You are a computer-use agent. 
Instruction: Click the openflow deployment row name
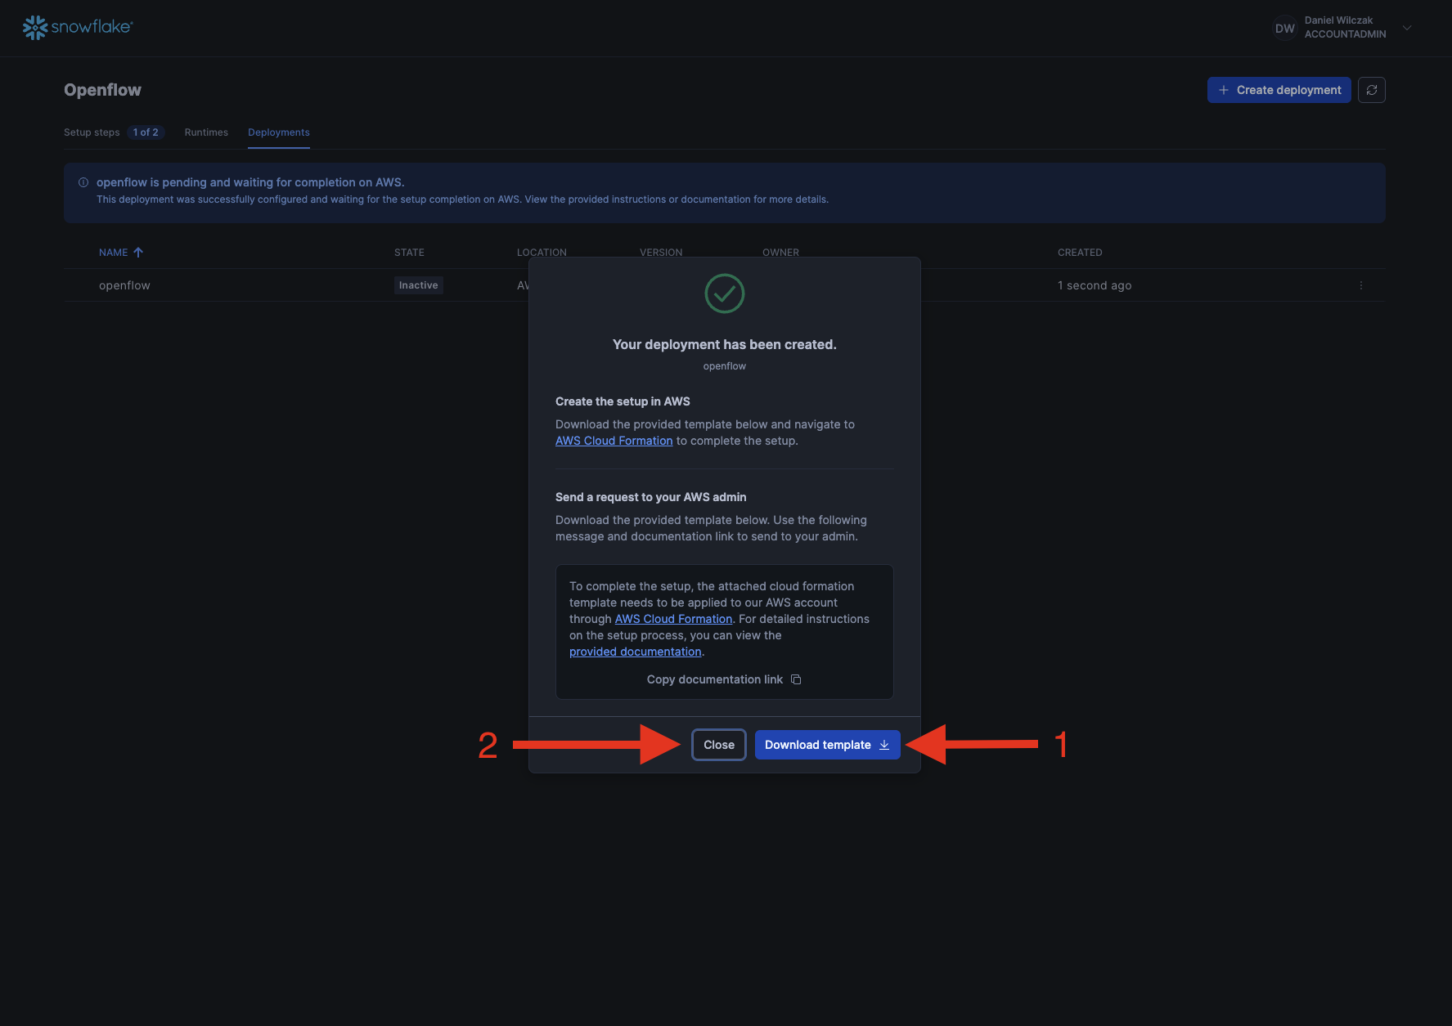coord(124,285)
